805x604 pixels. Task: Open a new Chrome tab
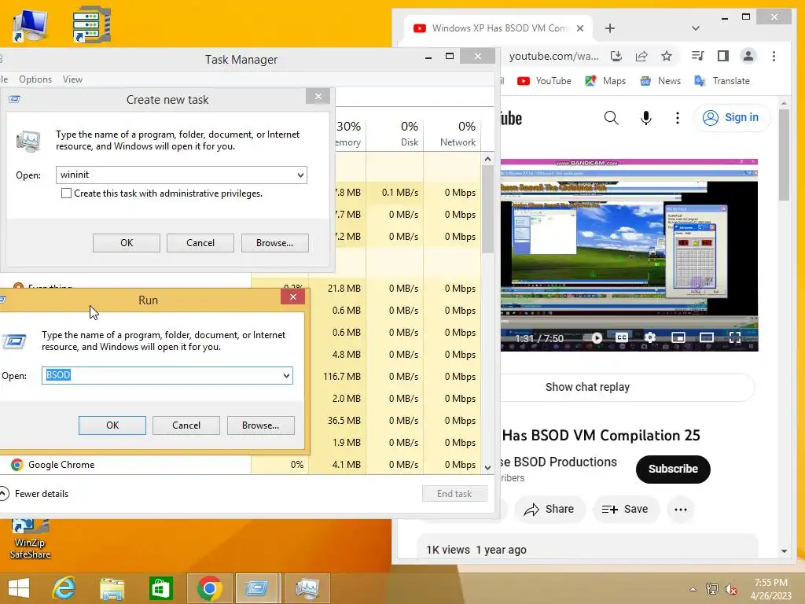pos(610,28)
